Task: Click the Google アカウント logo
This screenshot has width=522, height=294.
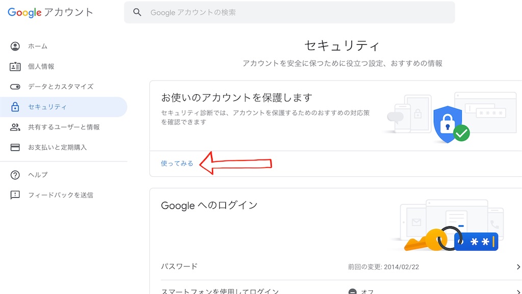Action: (50, 12)
